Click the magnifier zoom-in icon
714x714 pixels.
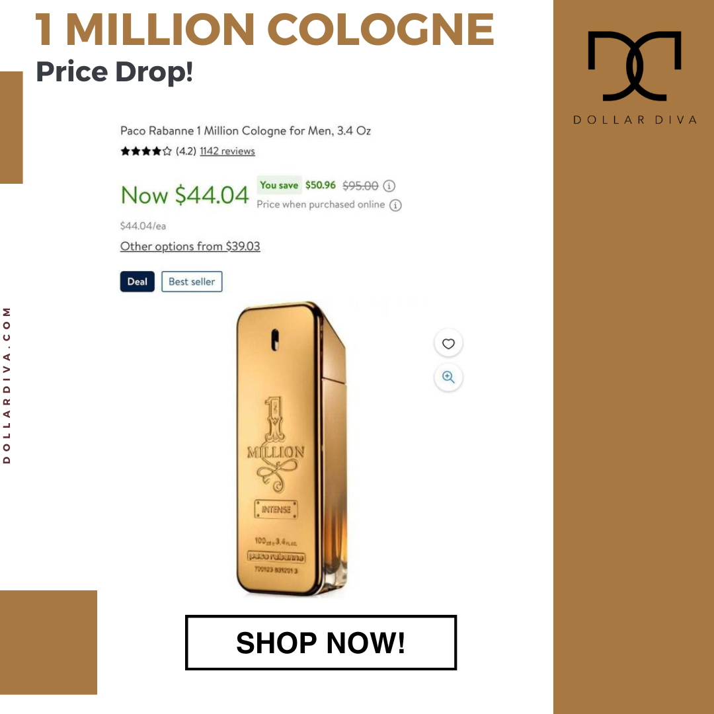(x=448, y=377)
